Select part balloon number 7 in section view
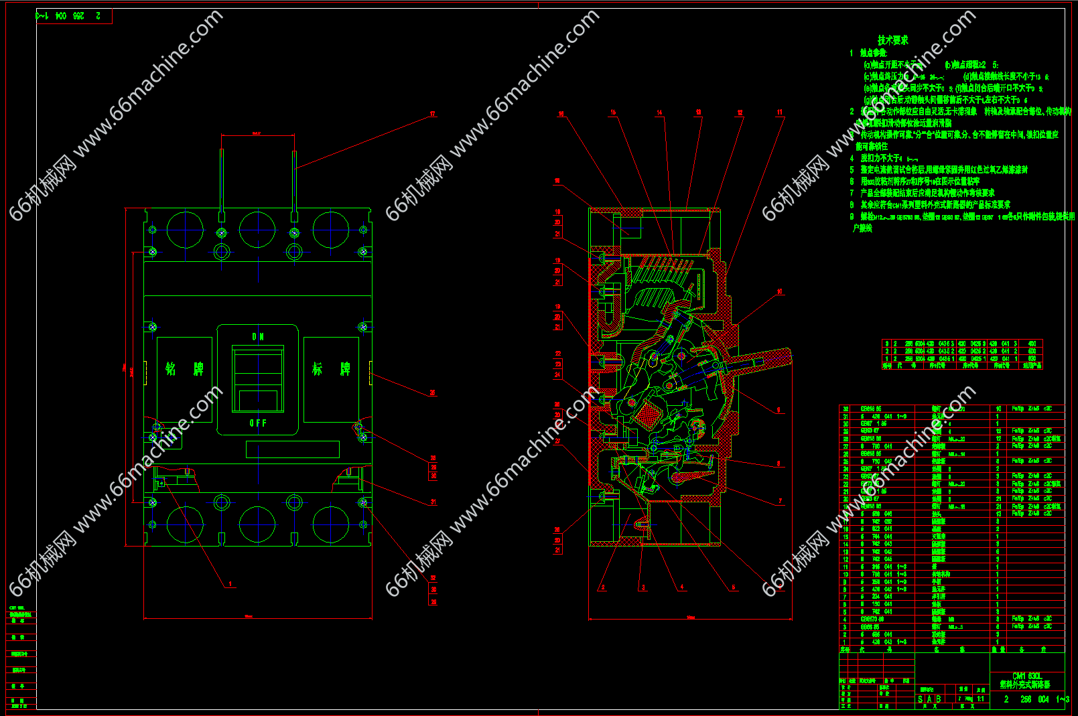 click(780, 501)
